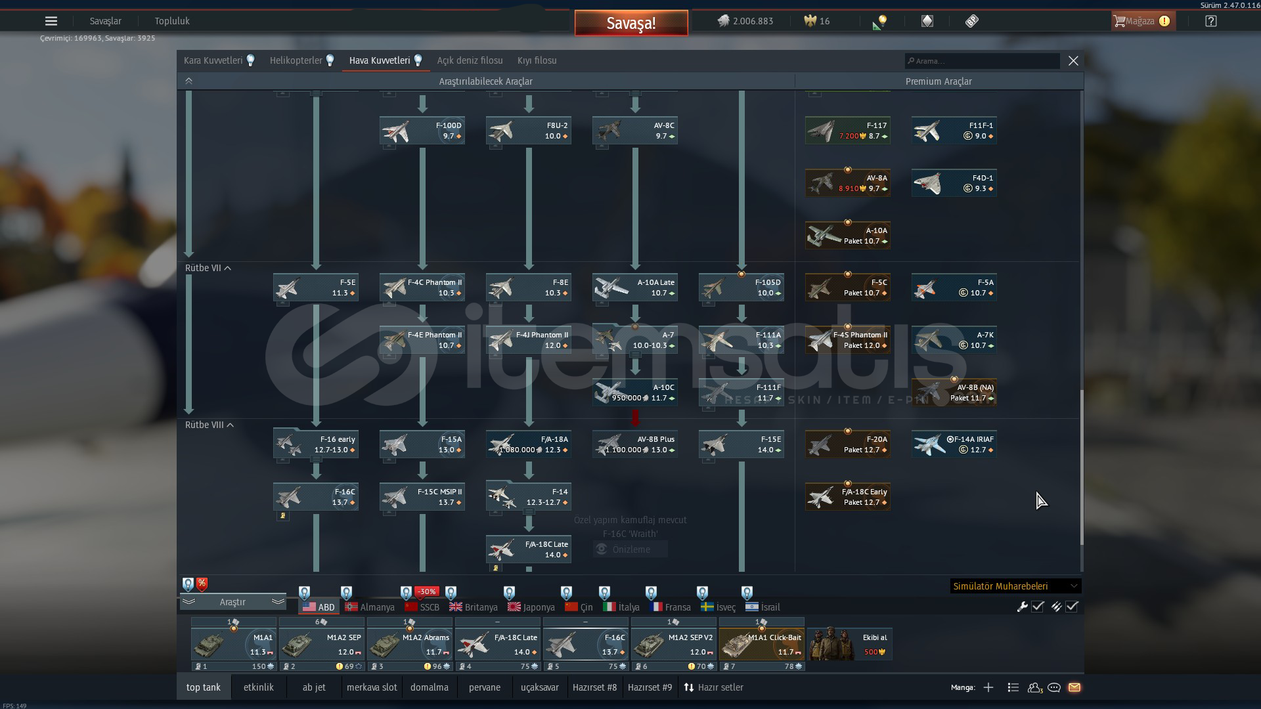Toggle the automatic ammo refill checkbox
The image size is (1261, 709).
[1072, 607]
